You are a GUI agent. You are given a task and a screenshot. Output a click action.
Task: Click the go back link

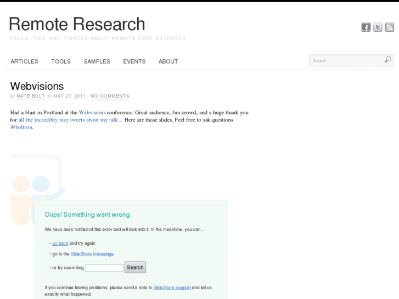click(60, 243)
